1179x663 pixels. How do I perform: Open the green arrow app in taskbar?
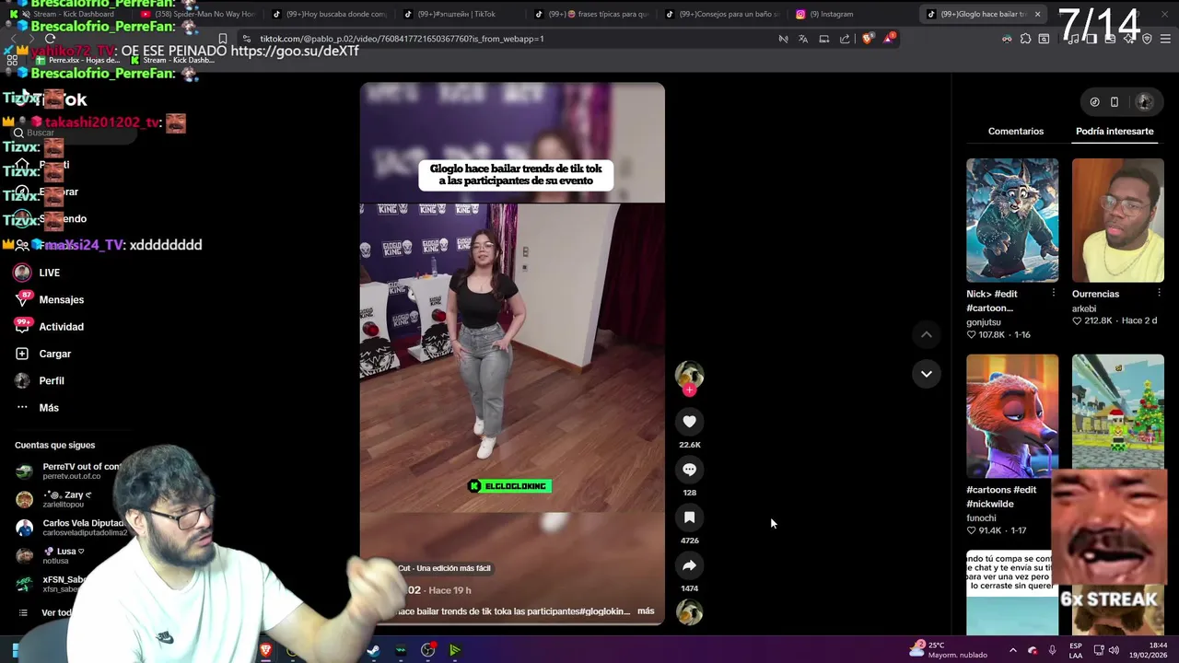(455, 650)
